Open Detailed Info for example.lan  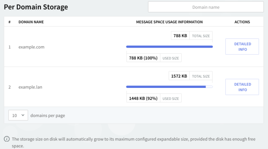click(242, 87)
